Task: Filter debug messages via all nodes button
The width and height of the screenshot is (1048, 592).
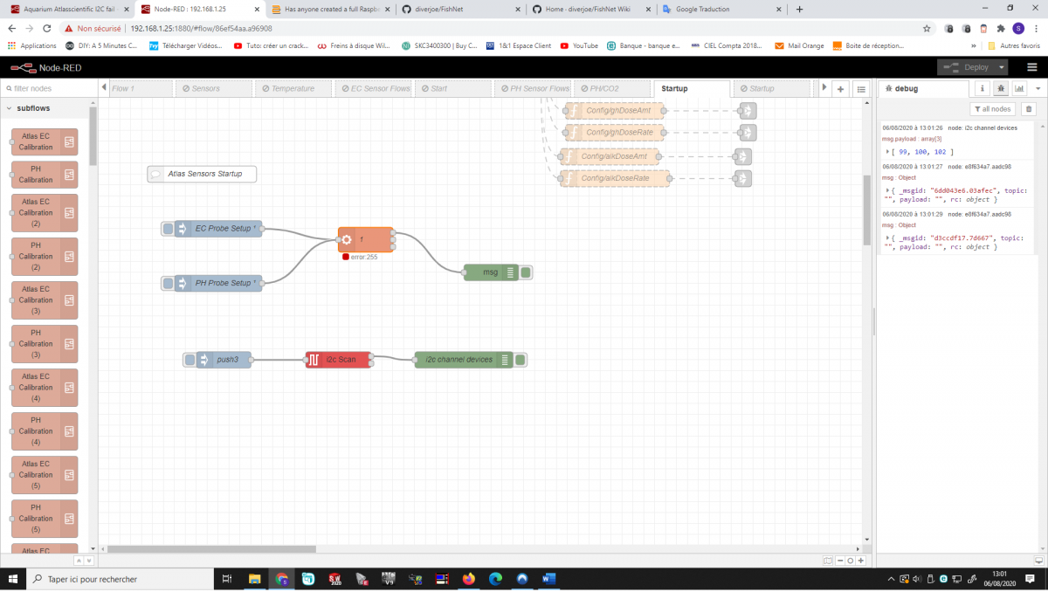Action: (993, 109)
